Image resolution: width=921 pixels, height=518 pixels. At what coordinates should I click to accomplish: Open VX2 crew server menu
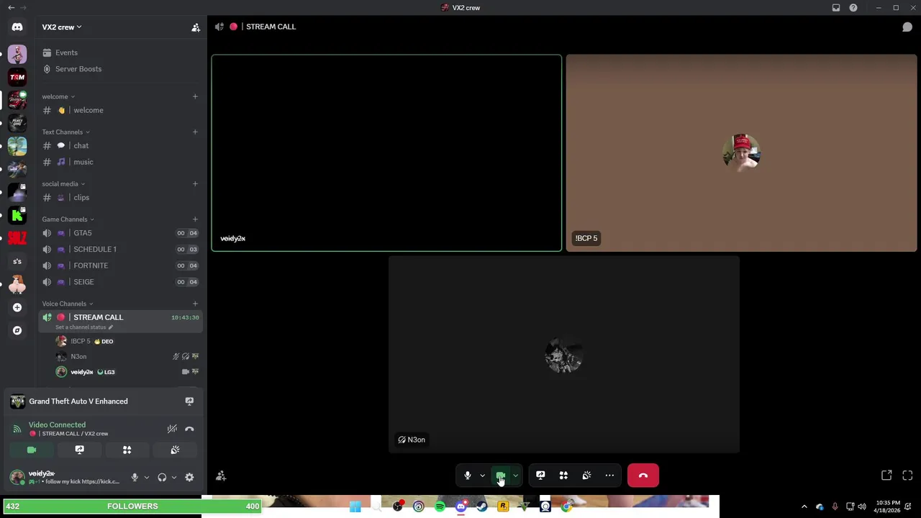[61, 27]
